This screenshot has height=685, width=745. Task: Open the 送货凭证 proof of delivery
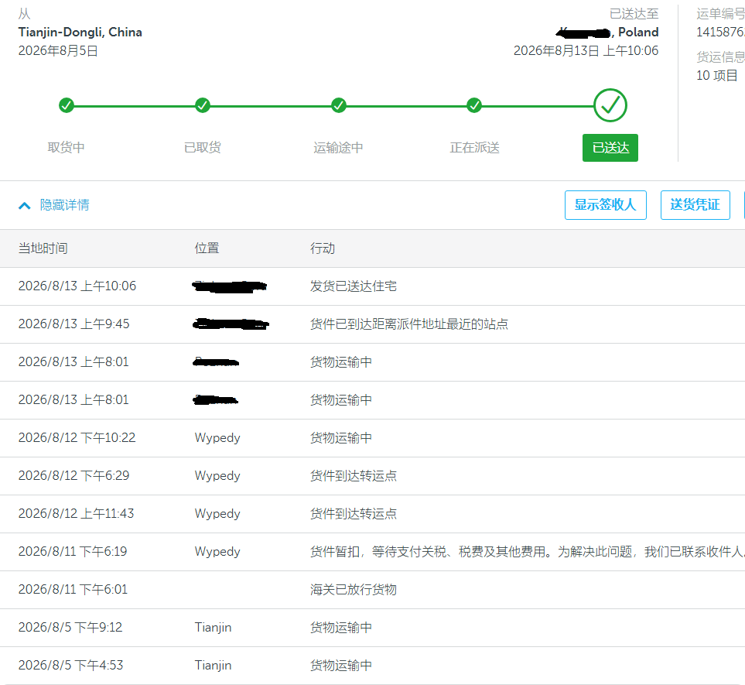click(x=695, y=205)
